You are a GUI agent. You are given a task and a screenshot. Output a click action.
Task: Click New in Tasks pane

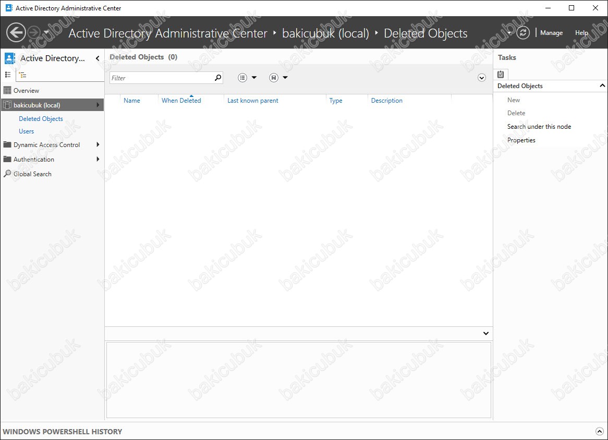pos(514,100)
